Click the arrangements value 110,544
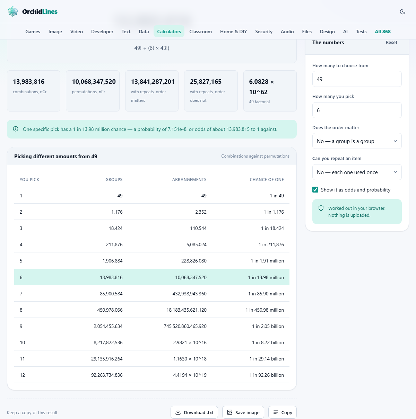416x419 pixels. pos(198,228)
